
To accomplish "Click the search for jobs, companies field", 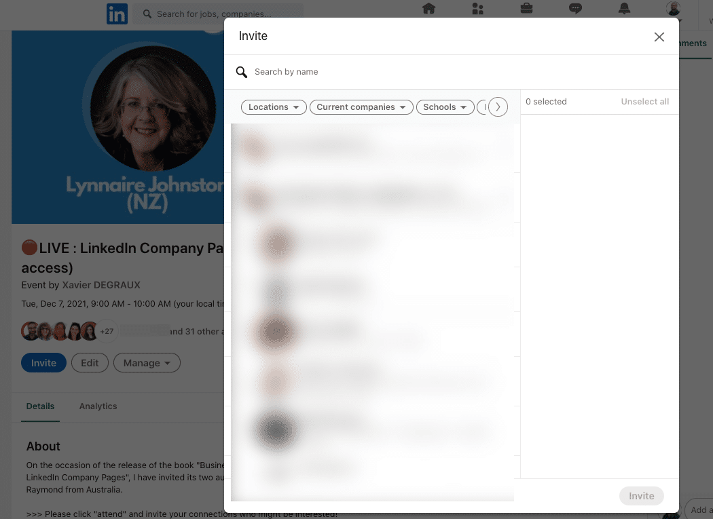I will (218, 14).
